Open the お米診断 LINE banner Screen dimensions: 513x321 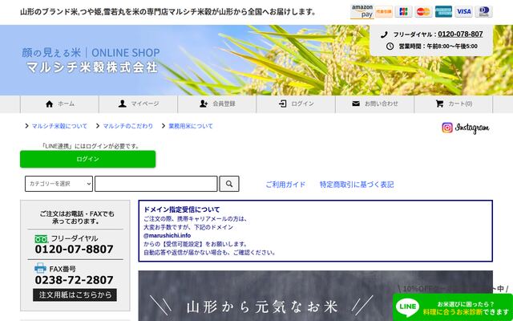coord(453,307)
